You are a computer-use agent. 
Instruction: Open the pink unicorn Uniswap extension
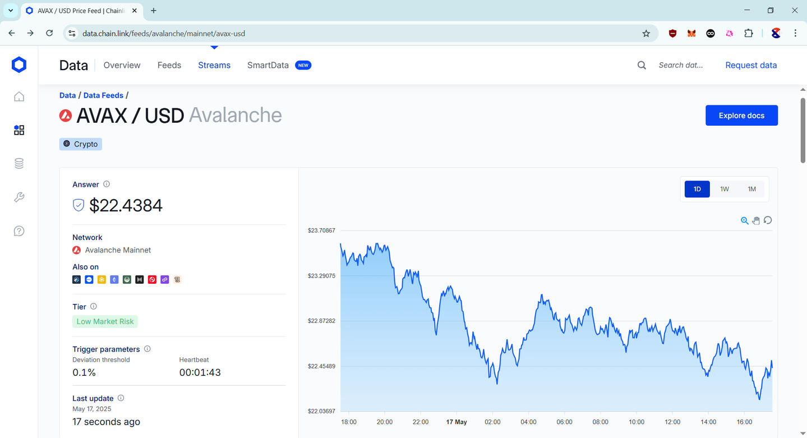pyautogui.click(x=730, y=34)
